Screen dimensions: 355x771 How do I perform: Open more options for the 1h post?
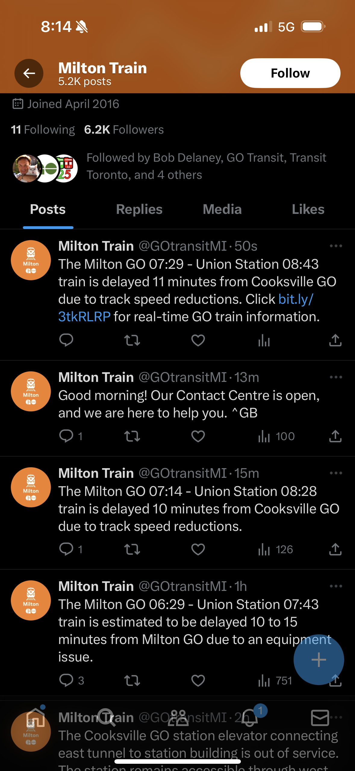pyautogui.click(x=336, y=586)
